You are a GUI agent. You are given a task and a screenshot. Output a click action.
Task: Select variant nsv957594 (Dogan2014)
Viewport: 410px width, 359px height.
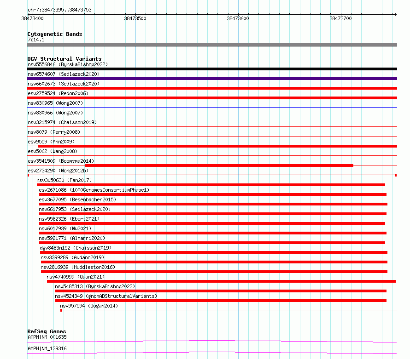(89, 306)
